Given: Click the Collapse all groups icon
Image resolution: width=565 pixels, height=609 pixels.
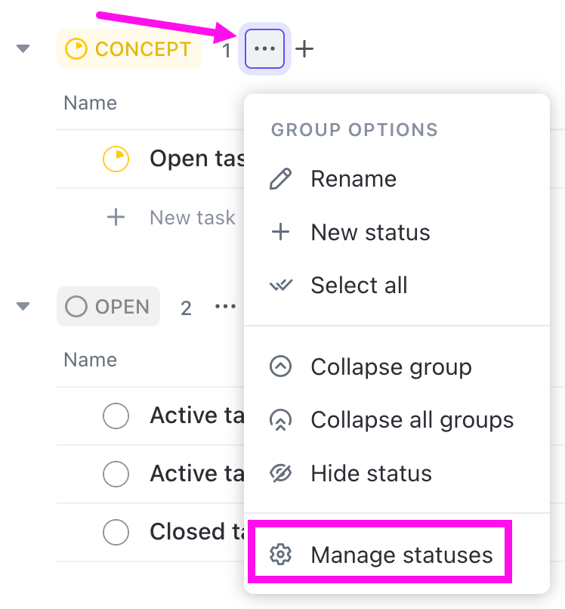Looking at the screenshot, I should point(280,420).
